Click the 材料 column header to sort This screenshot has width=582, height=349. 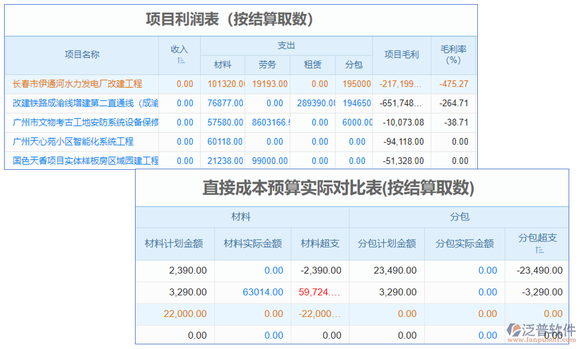pos(223,65)
